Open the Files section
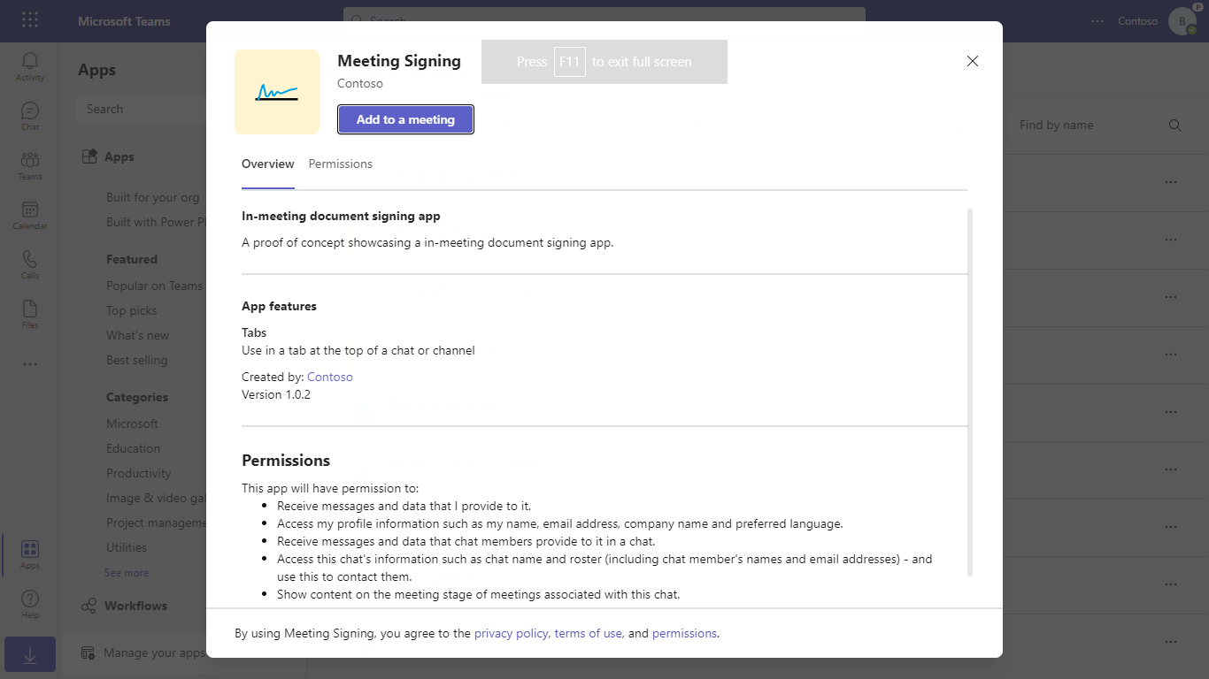The width and height of the screenshot is (1209, 679). (x=29, y=312)
